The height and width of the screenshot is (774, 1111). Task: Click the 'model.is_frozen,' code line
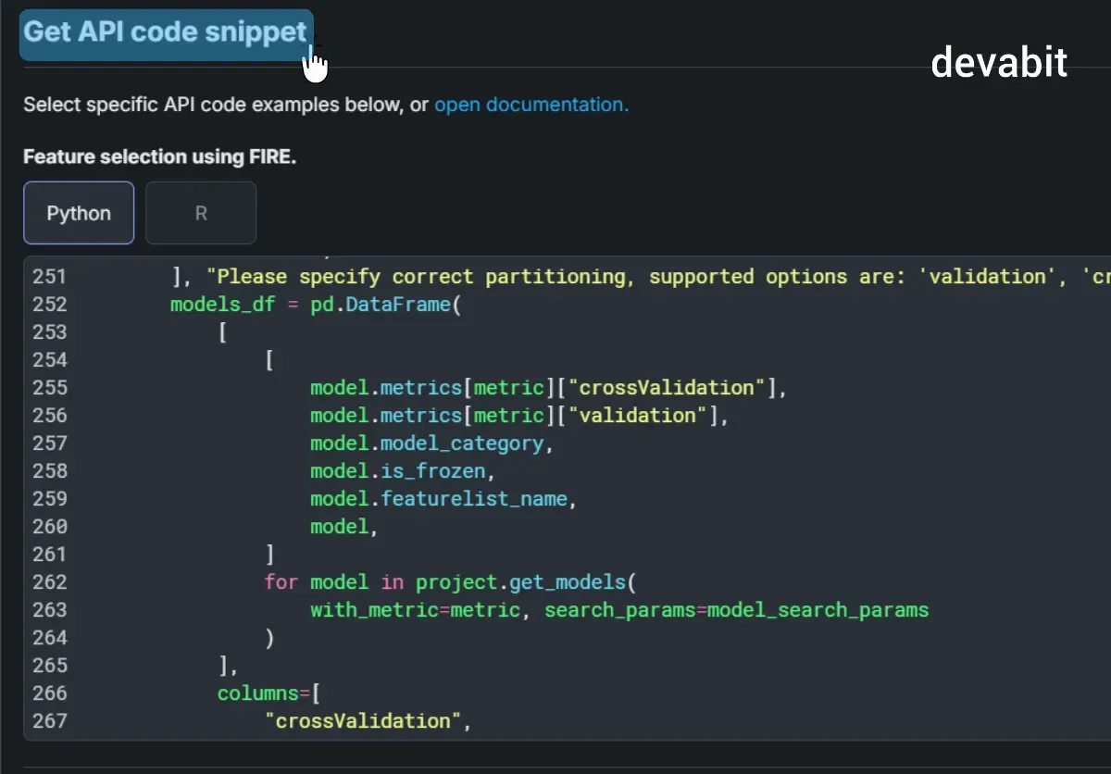tap(403, 470)
